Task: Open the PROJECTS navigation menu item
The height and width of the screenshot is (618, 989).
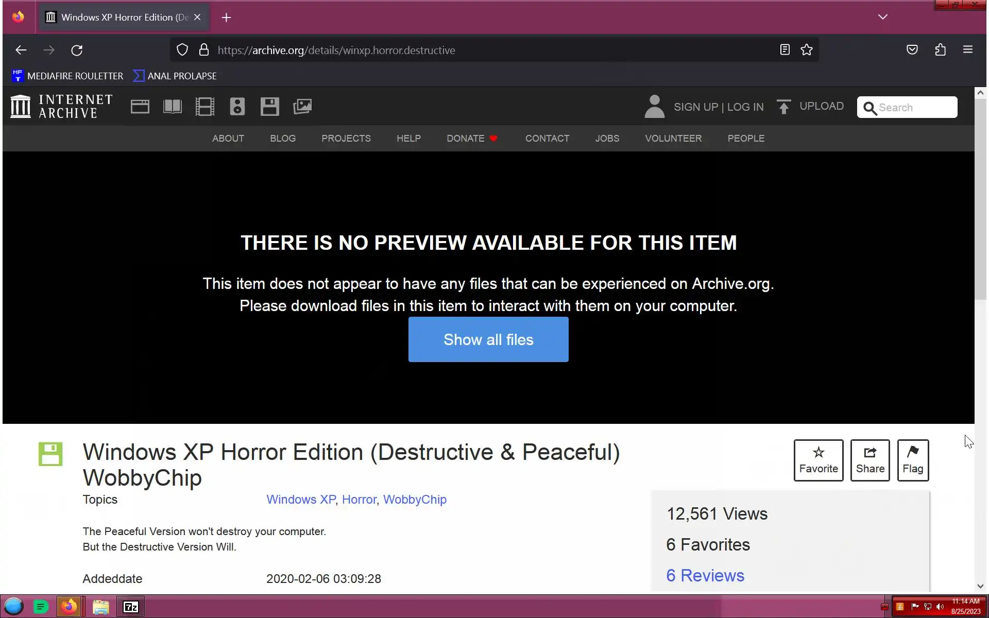Action: pos(346,139)
